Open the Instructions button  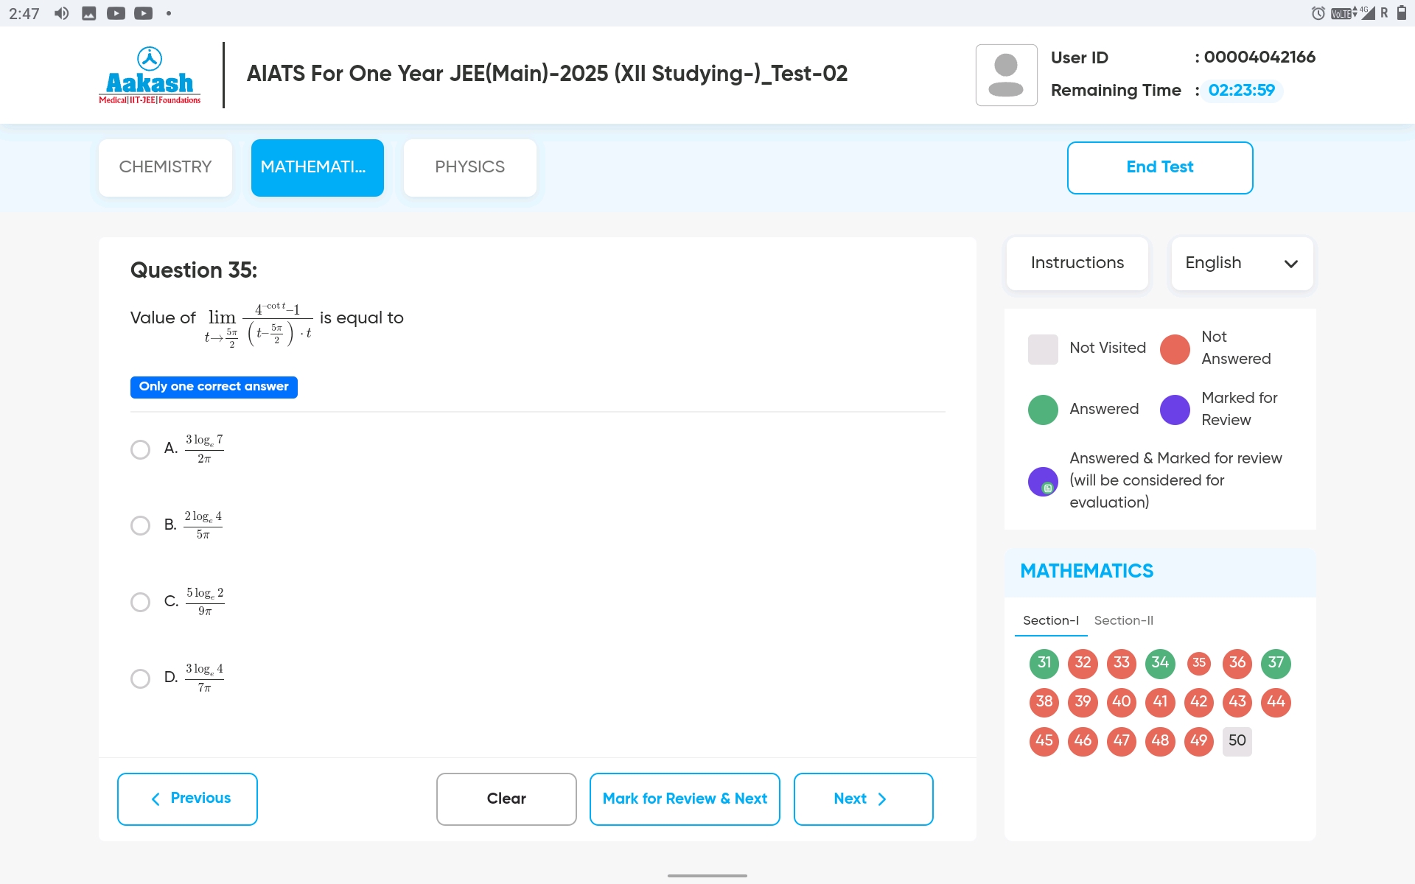click(1077, 263)
